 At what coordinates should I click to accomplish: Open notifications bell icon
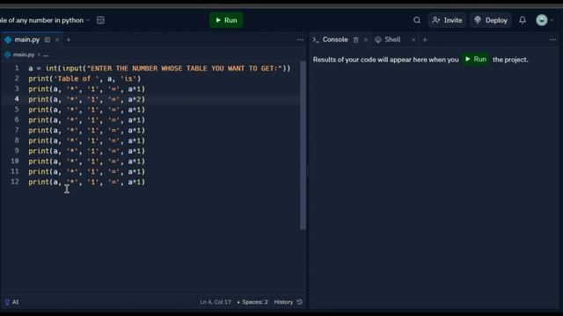point(523,20)
